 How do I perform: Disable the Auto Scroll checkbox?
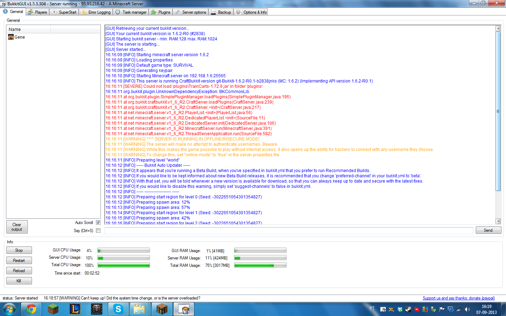(98, 222)
